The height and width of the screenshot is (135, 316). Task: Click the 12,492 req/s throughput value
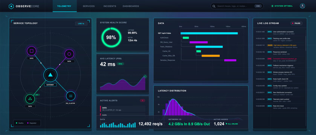(x=150, y=124)
